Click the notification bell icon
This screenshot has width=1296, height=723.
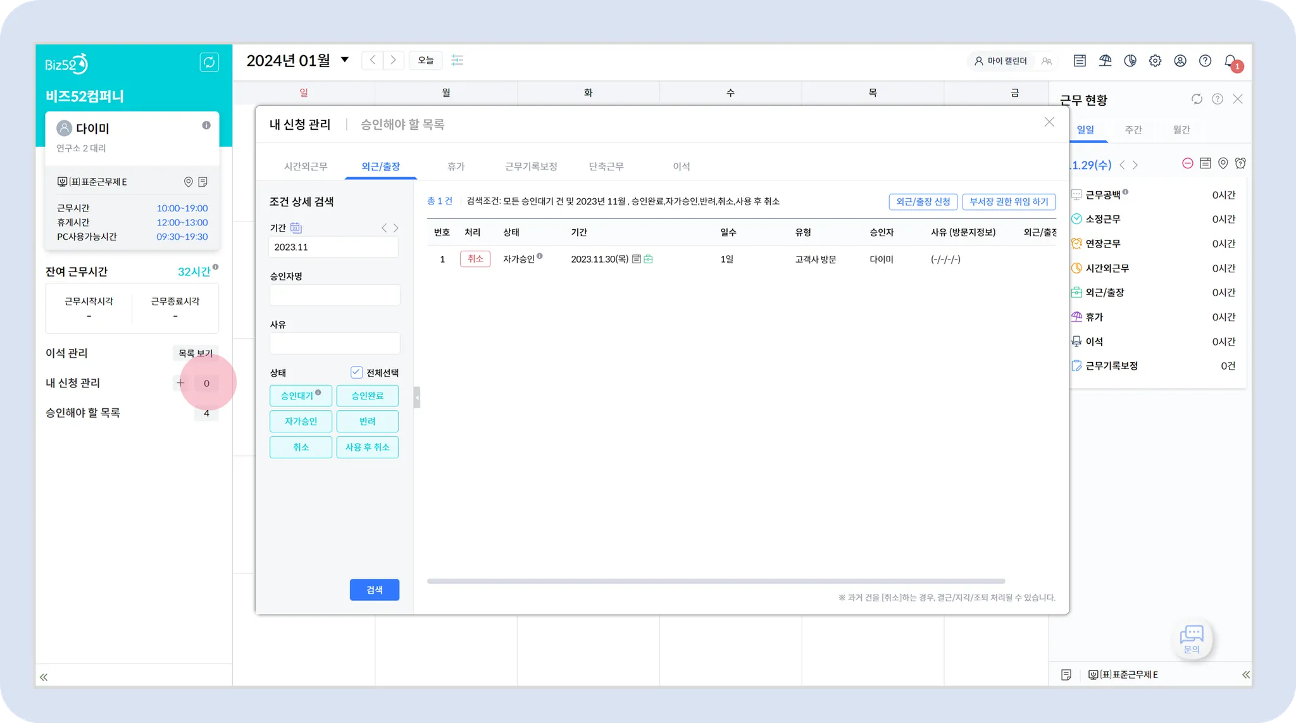coord(1230,61)
